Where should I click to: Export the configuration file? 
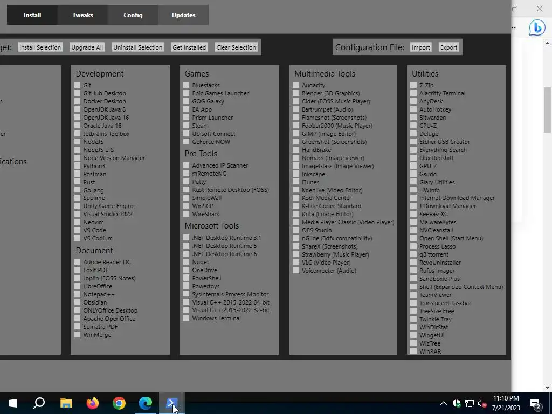pos(448,47)
